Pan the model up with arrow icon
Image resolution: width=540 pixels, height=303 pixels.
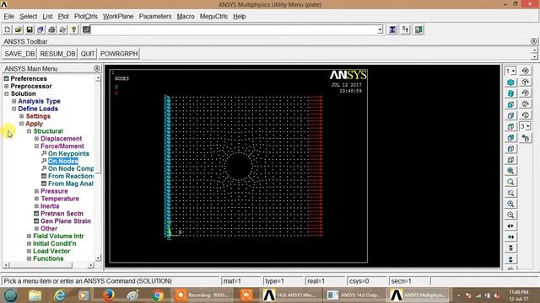(x=510, y=248)
